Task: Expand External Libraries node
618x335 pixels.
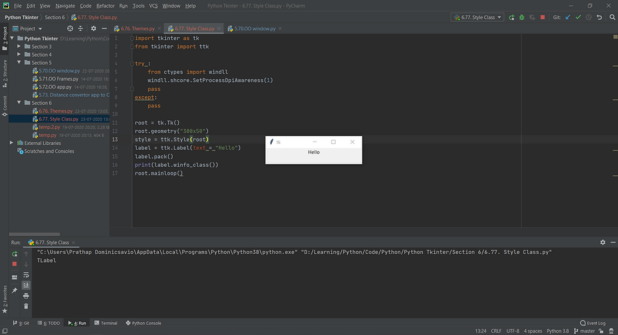Action: click(x=11, y=143)
